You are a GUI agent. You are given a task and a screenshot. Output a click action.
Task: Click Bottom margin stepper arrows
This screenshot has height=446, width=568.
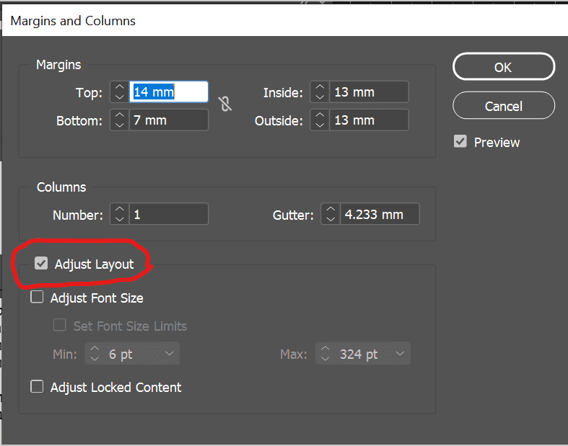coord(119,120)
